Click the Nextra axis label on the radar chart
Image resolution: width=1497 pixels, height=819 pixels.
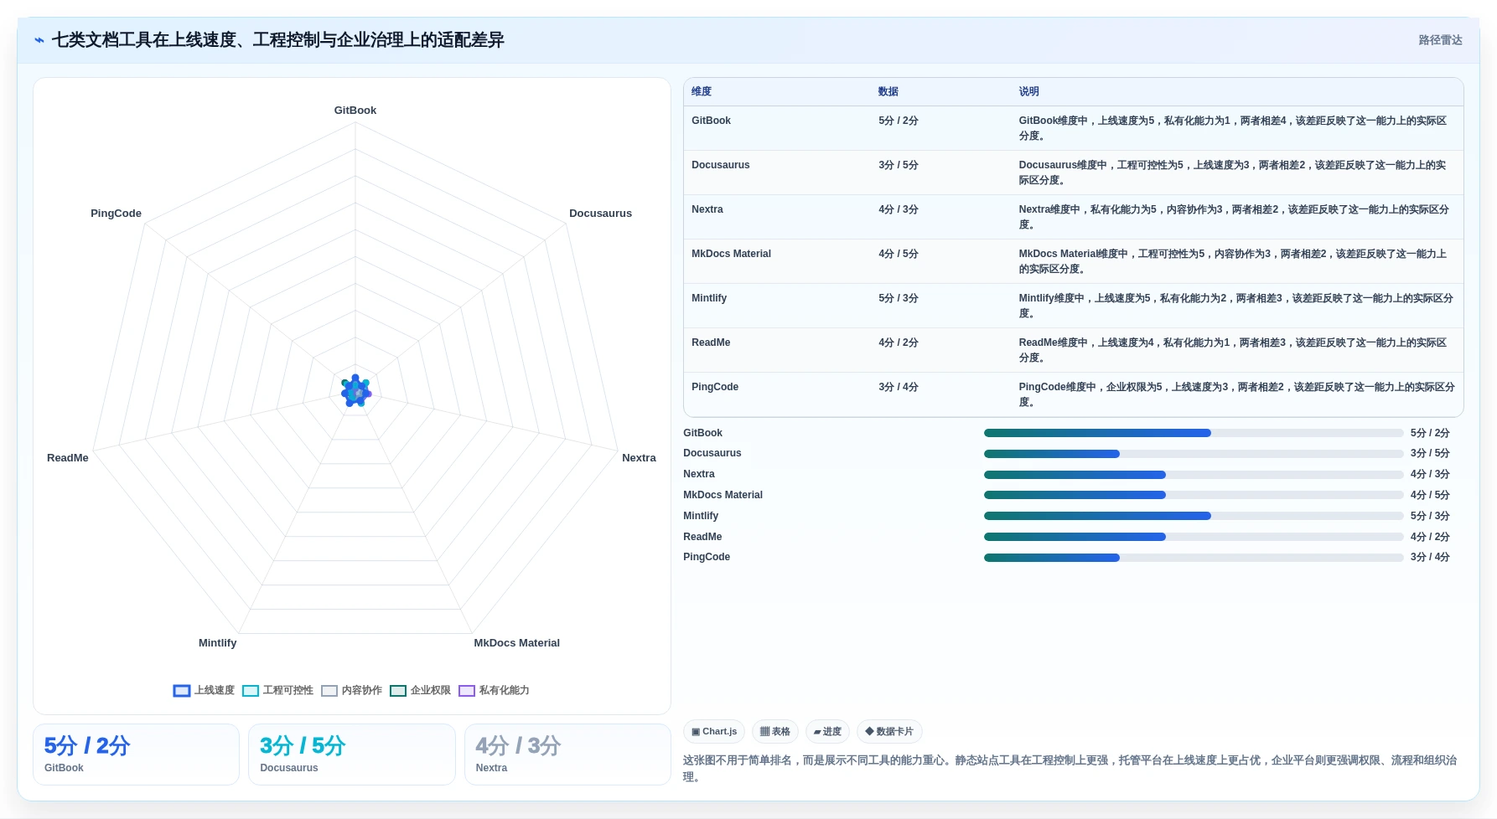(639, 458)
